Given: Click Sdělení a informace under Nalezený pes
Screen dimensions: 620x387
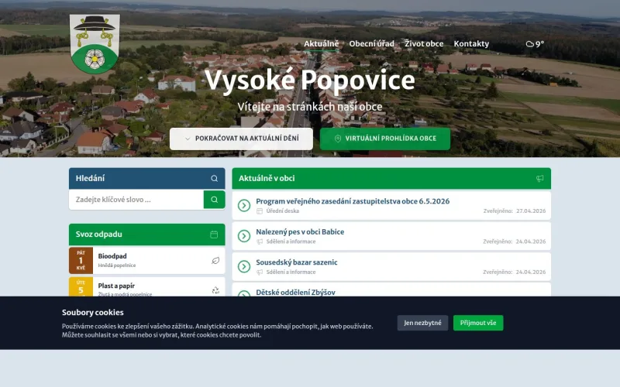Looking at the screenshot, I should pyautogui.click(x=291, y=241).
